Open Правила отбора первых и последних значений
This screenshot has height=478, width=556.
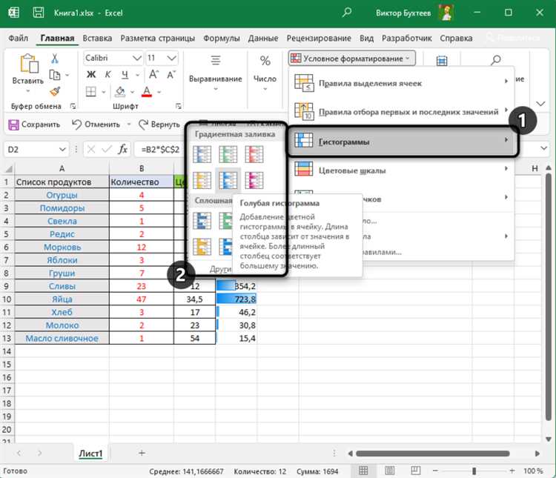click(x=401, y=112)
